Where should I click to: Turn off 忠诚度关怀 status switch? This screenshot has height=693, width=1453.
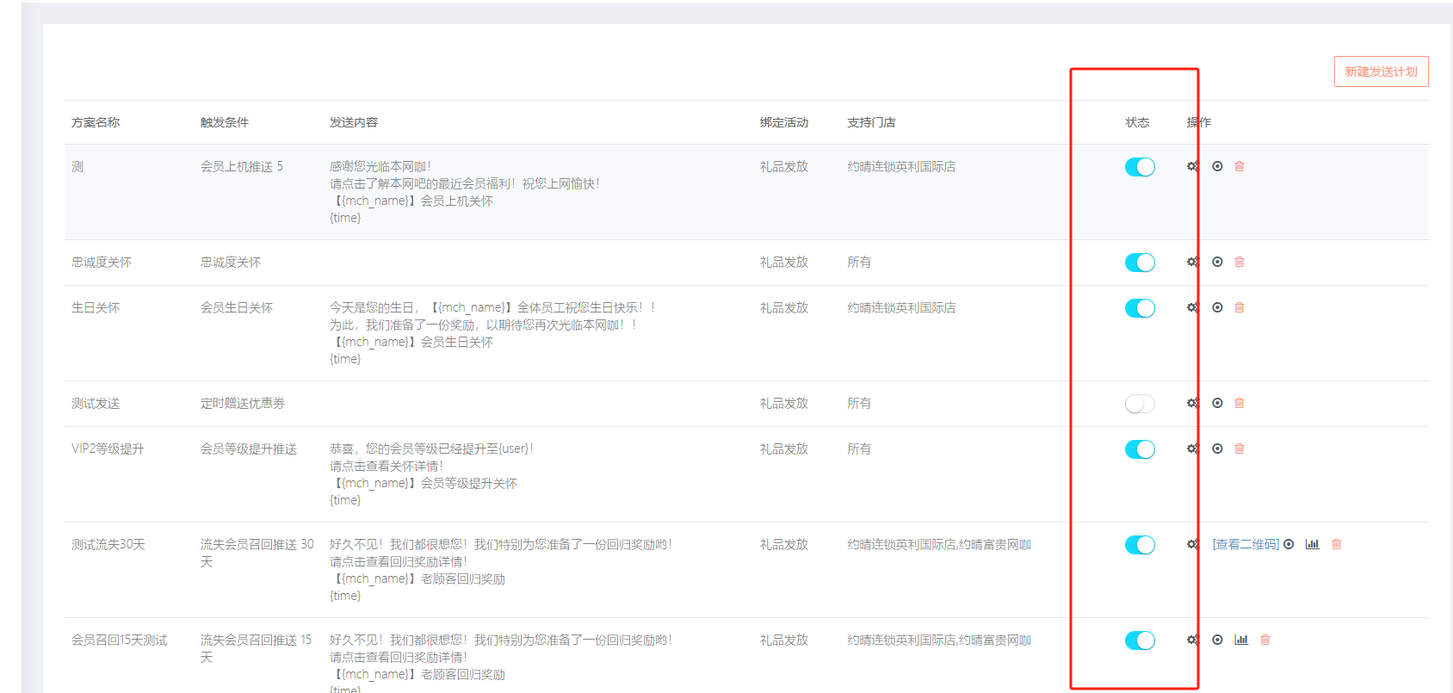click(x=1140, y=263)
